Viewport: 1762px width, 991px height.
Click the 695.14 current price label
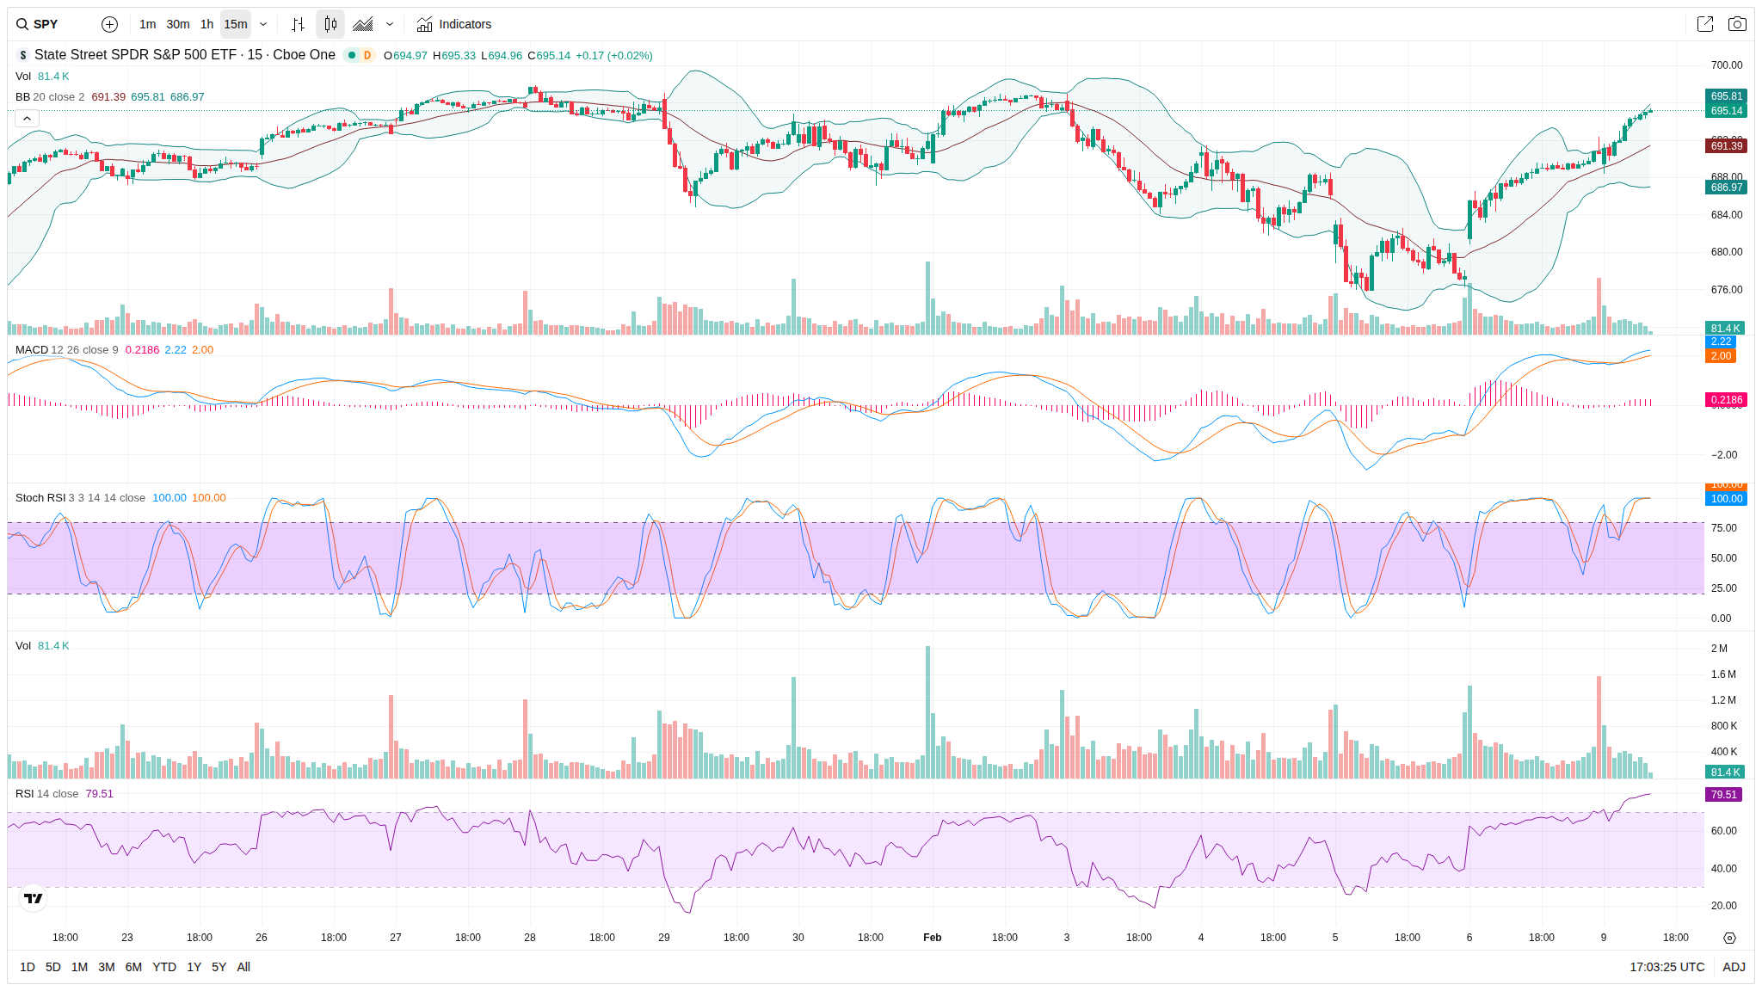(1726, 111)
